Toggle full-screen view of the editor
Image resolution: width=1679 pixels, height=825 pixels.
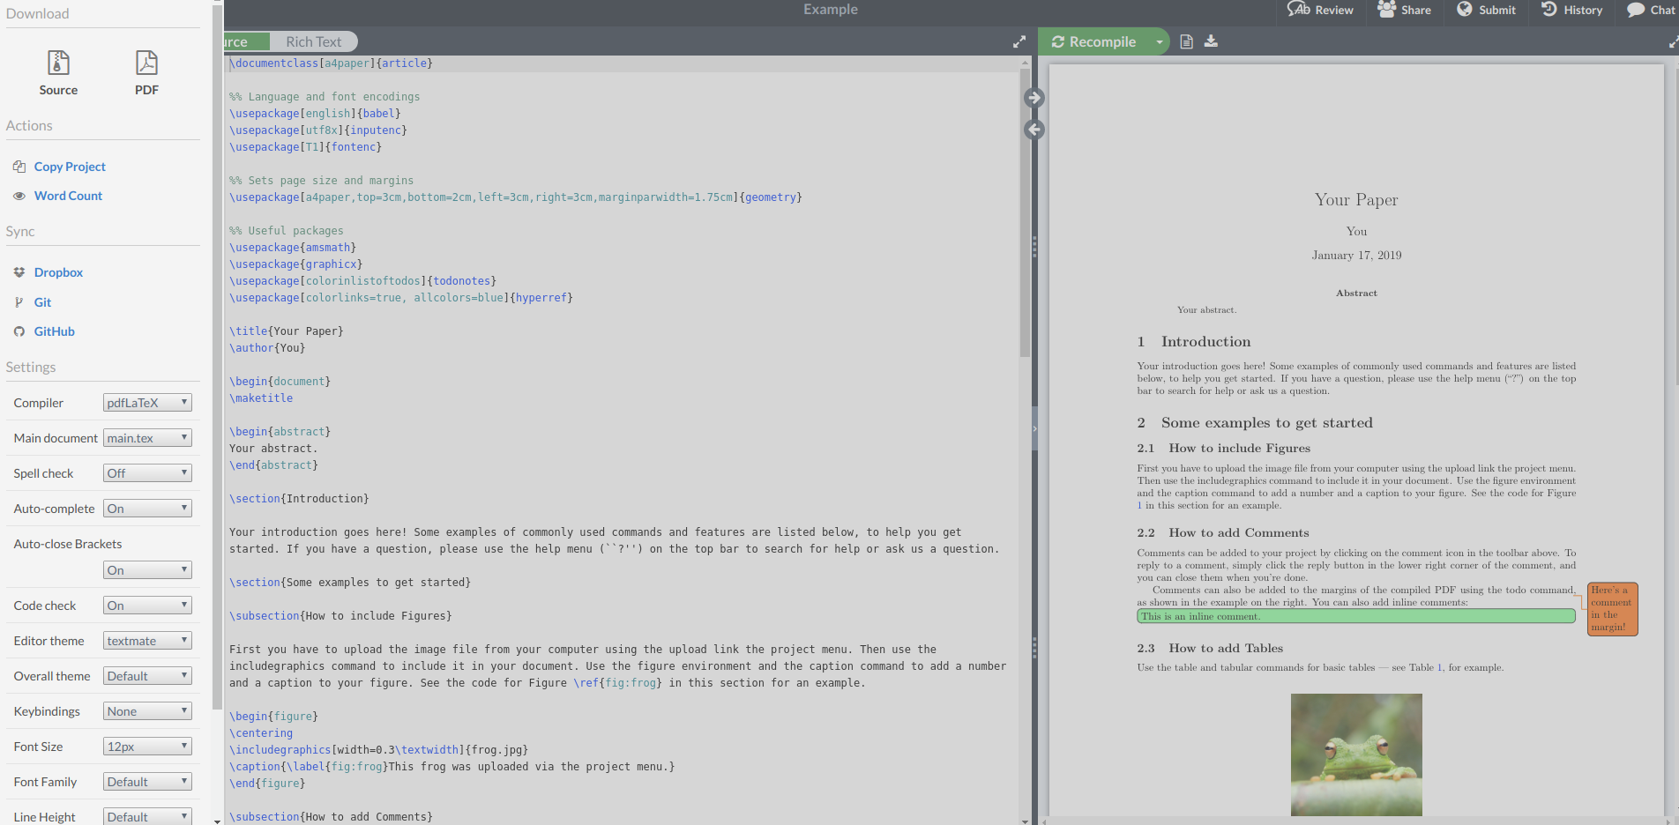tap(1019, 41)
